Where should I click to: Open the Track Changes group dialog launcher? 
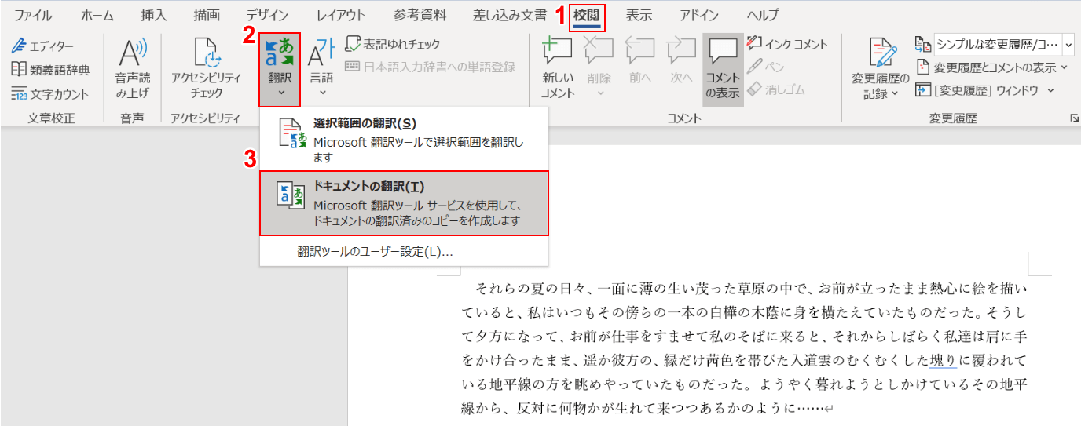[x=1073, y=119]
